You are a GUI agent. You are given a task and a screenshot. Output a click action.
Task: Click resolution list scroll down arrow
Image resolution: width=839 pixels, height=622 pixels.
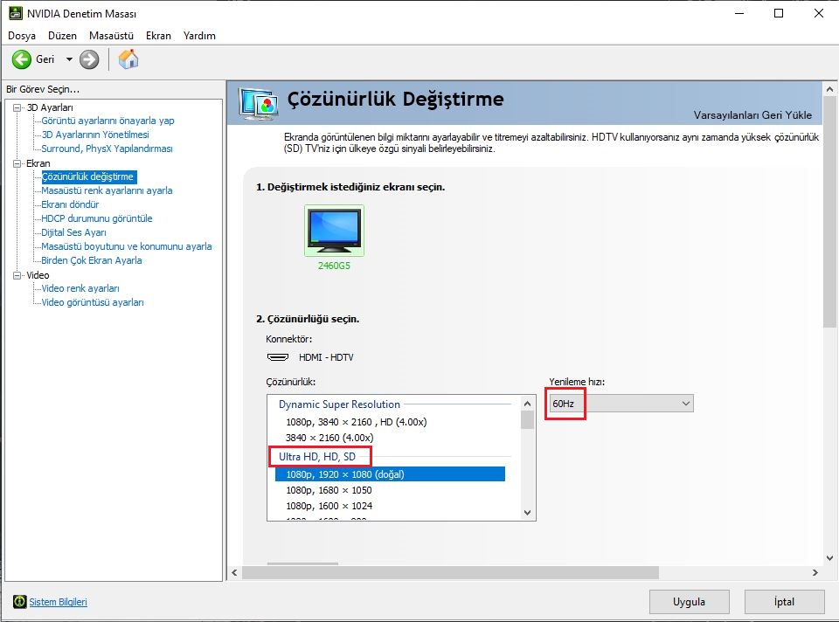(x=527, y=512)
